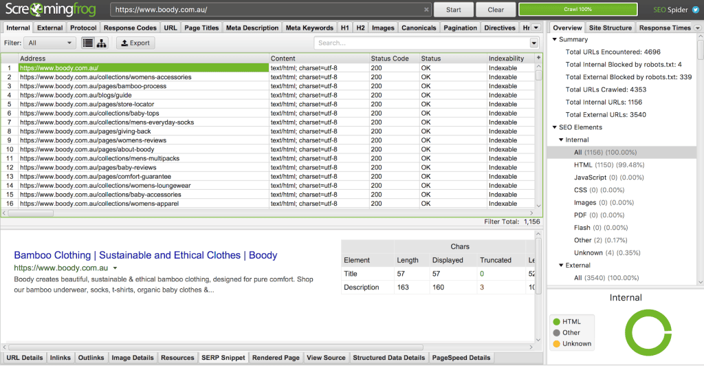Click the Start crawl button
The height and width of the screenshot is (366, 704).
[x=454, y=10]
